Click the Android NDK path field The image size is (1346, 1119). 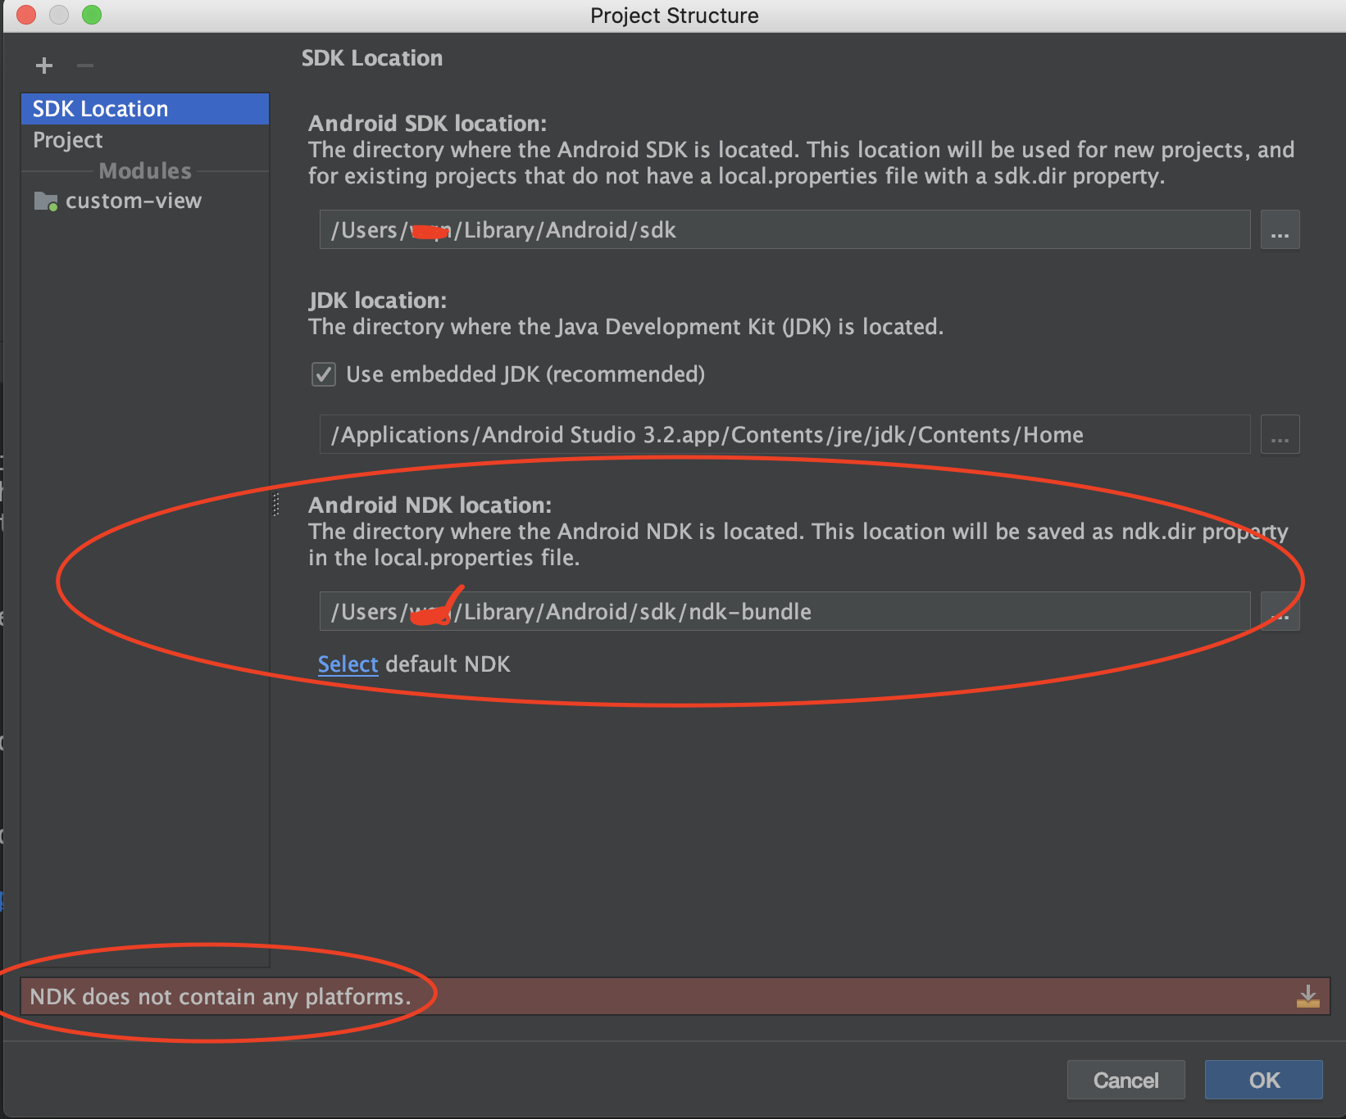pos(784,612)
